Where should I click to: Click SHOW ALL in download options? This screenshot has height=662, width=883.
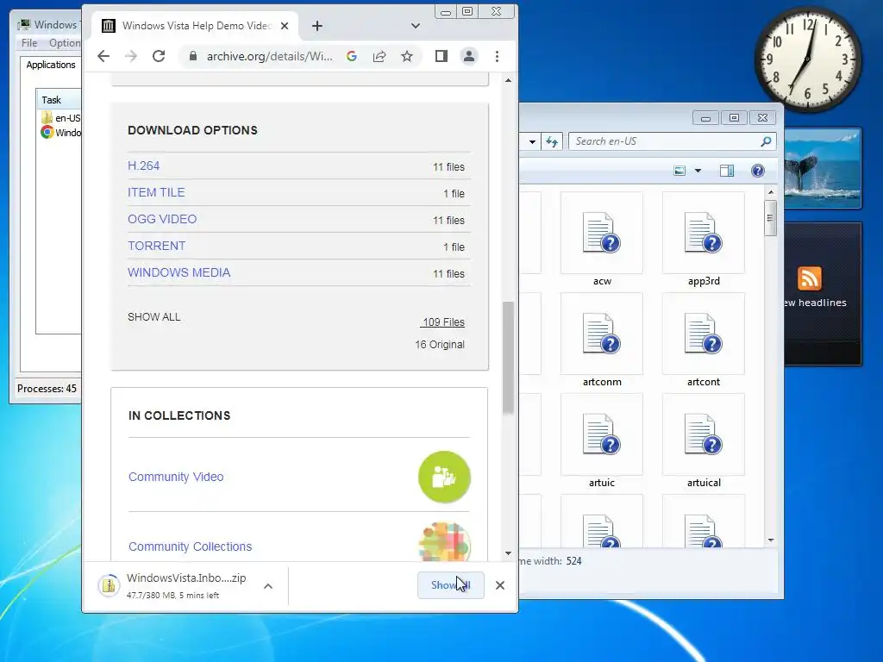click(x=153, y=317)
